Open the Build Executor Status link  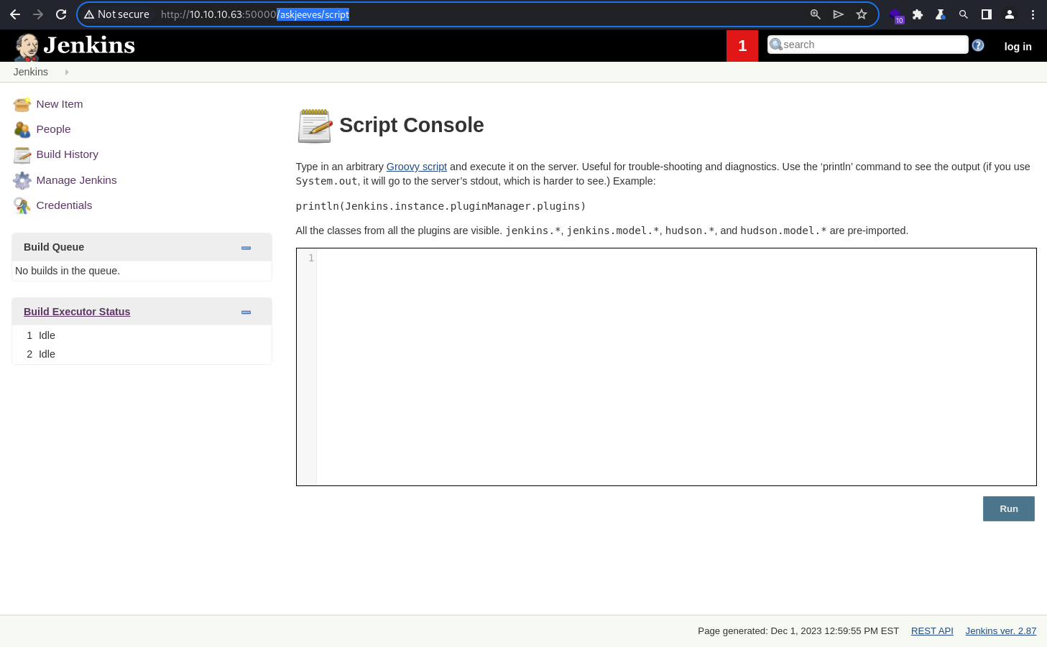77,312
